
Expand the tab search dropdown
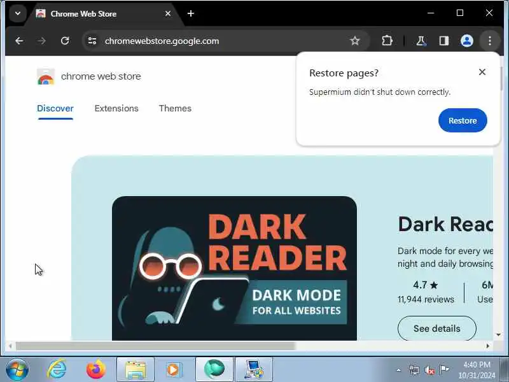click(x=18, y=13)
